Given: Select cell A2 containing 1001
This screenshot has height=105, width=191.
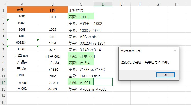Looking at the screenshot, I should (22, 16).
